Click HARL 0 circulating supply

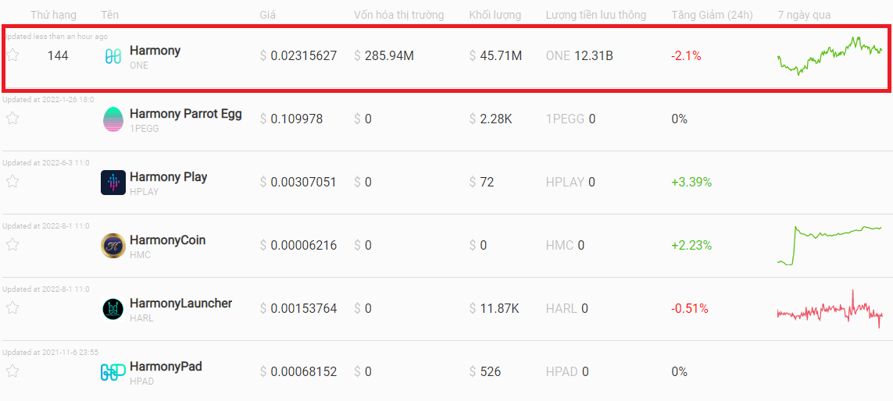click(567, 308)
